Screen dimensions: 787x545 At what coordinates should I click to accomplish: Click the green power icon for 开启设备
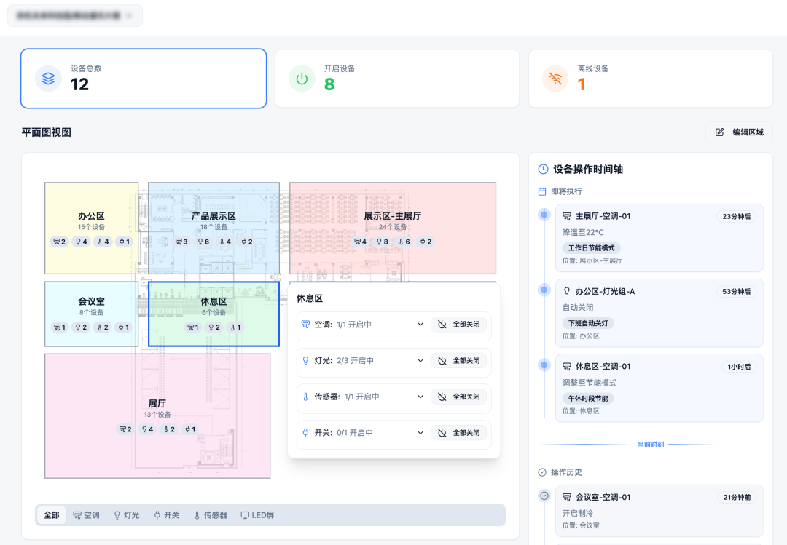pos(302,79)
